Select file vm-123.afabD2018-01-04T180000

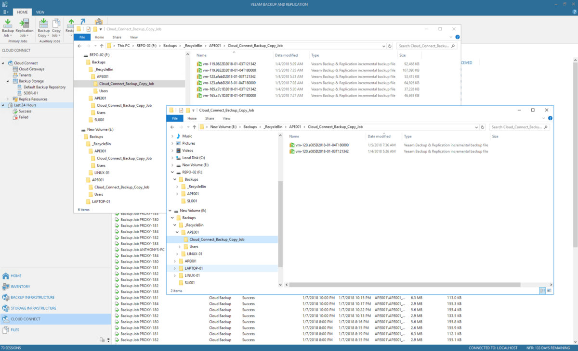[x=226, y=83]
